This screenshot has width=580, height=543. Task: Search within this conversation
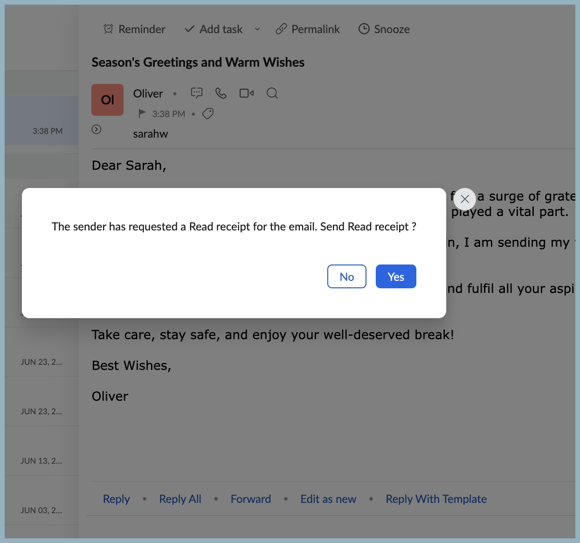pyautogui.click(x=272, y=93)
